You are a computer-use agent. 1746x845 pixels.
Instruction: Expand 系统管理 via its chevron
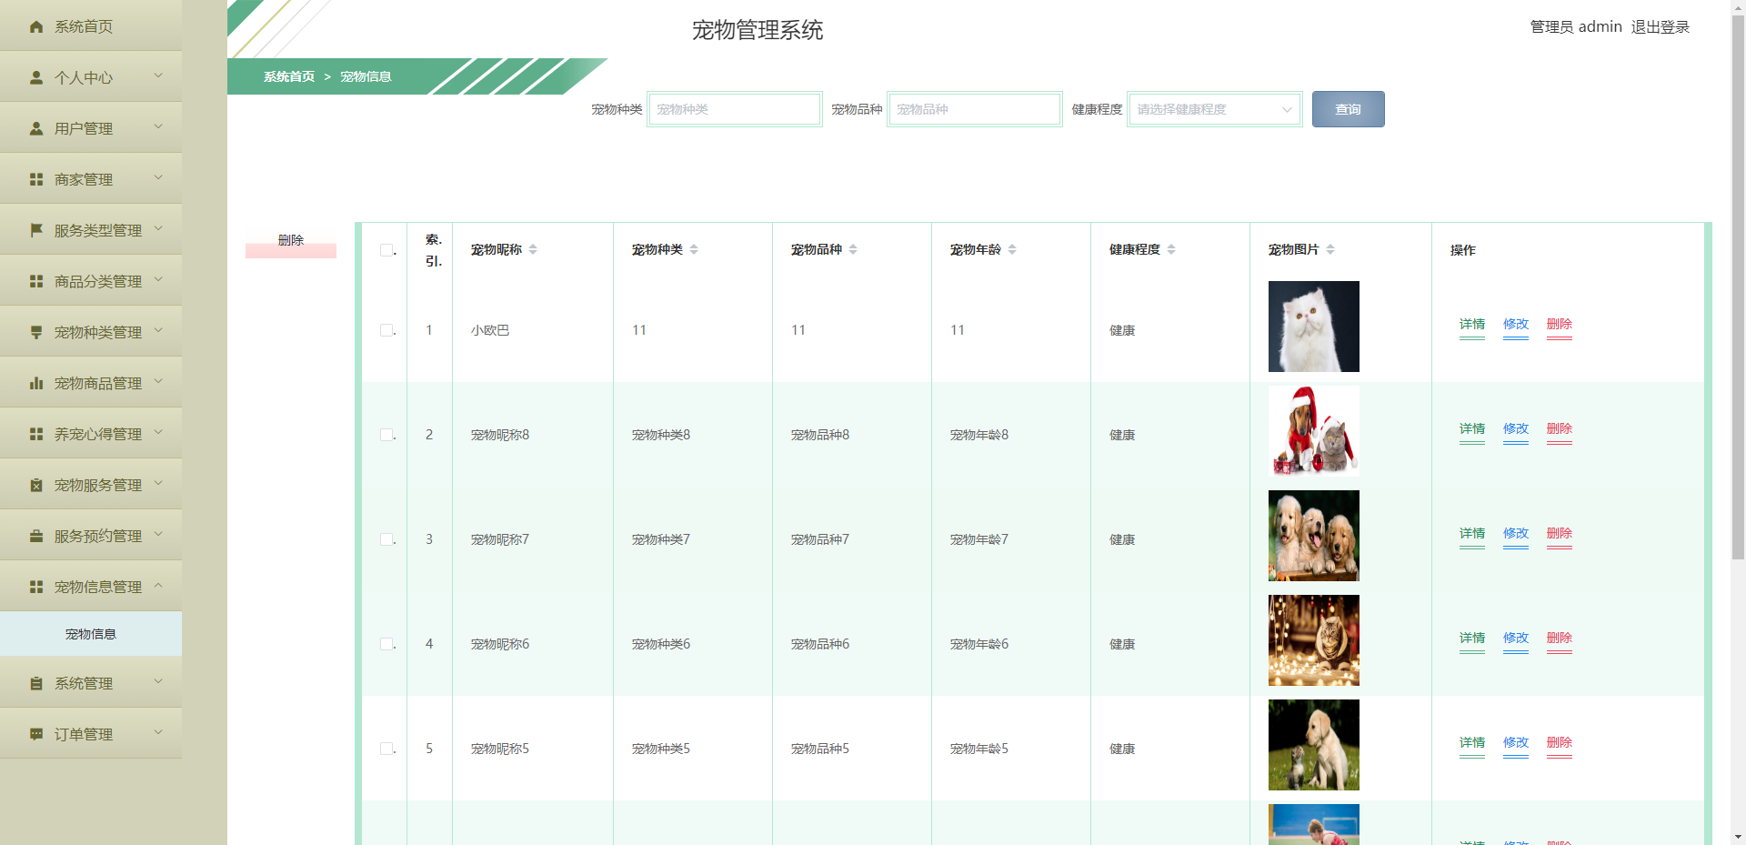click(158, 681)
